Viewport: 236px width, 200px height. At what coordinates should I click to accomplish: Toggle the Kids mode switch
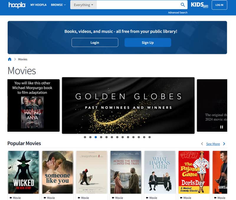point(200,5)
